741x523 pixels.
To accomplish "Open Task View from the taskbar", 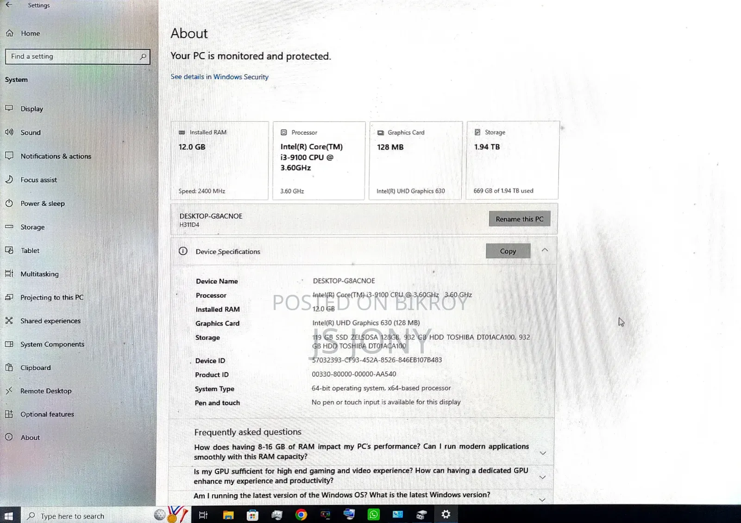I will pos(203,515).
